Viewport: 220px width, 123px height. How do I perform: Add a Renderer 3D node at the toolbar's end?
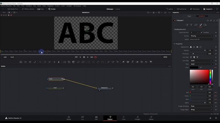(151, 62)
